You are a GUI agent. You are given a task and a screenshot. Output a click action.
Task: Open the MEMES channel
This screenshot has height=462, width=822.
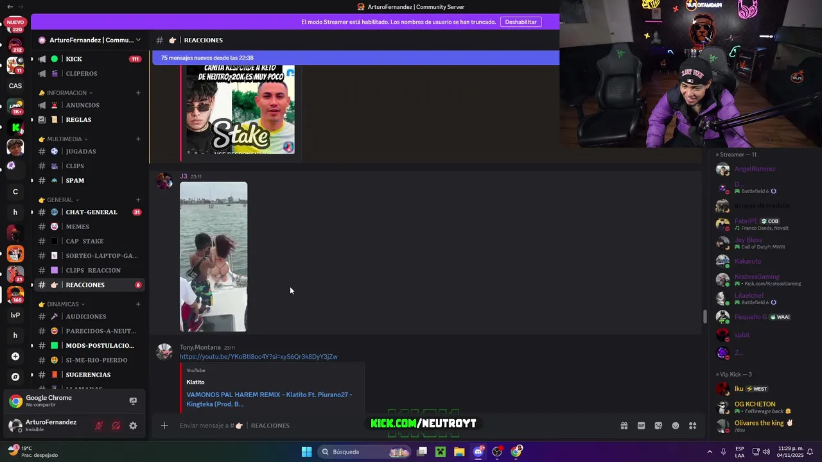pos(89,227)
